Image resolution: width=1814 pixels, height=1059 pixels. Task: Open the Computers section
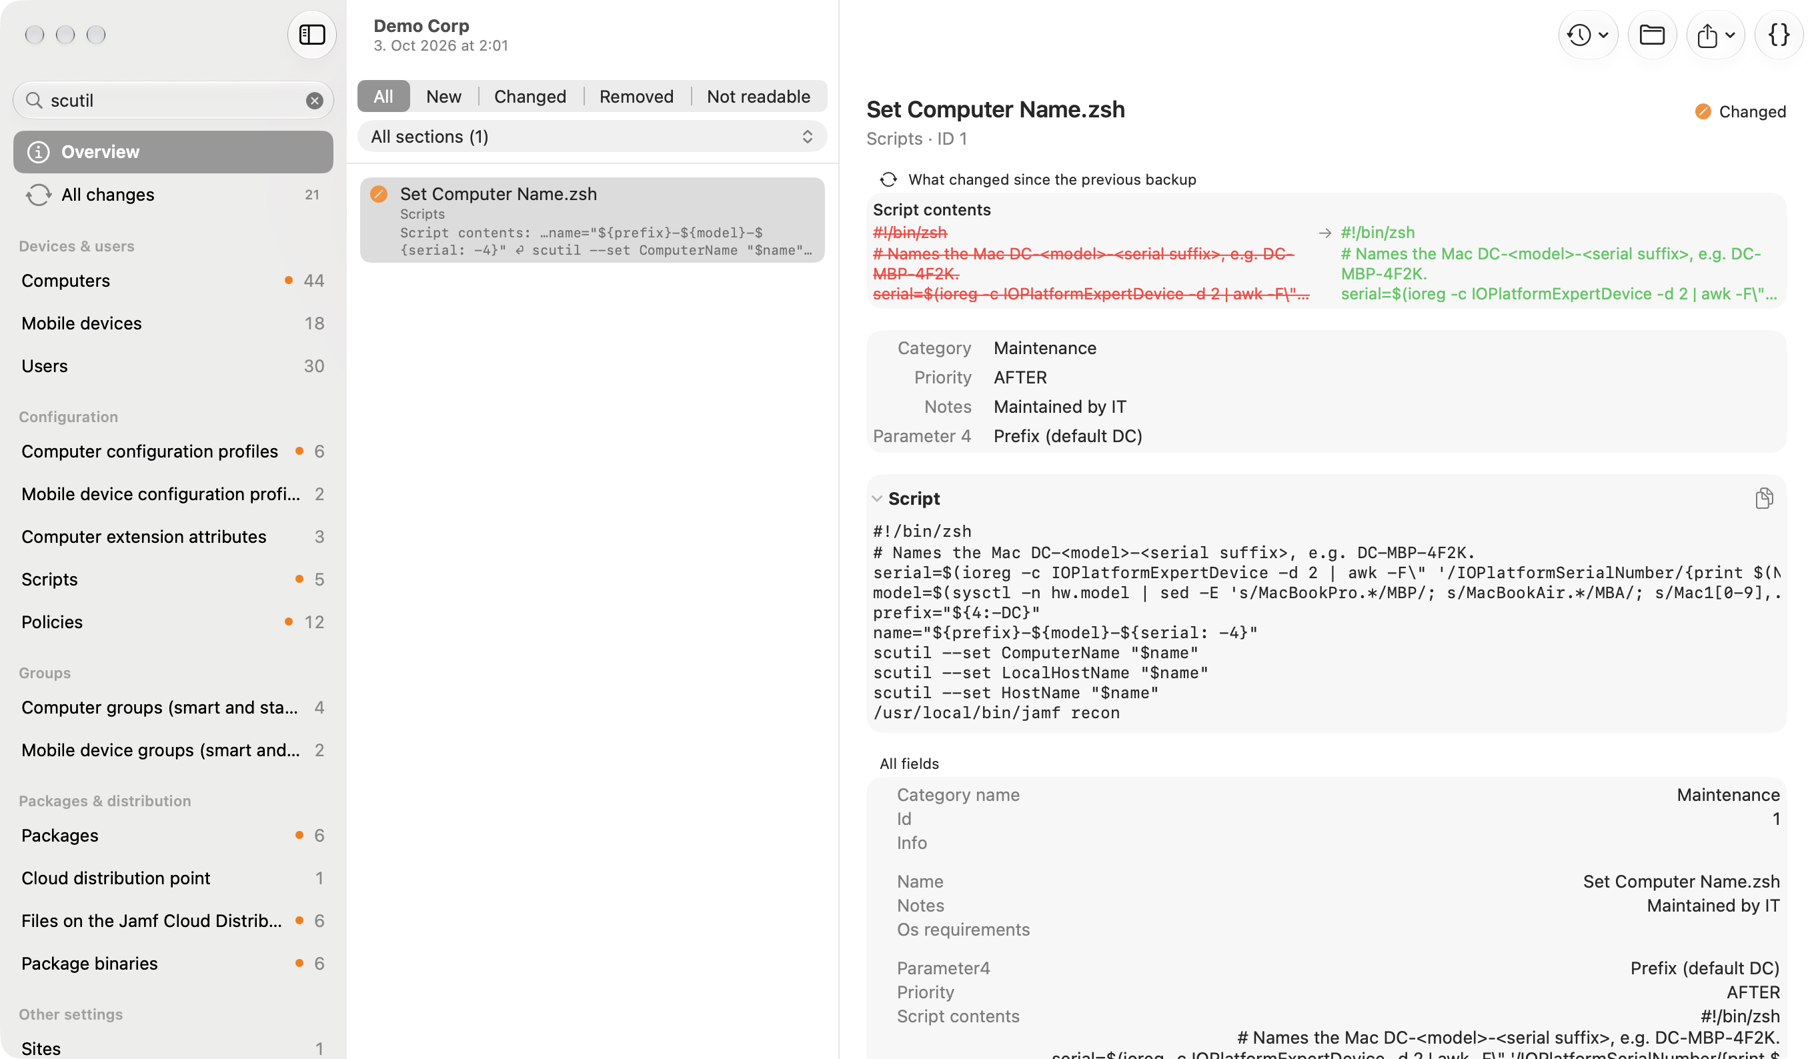[x=173, y=281]
